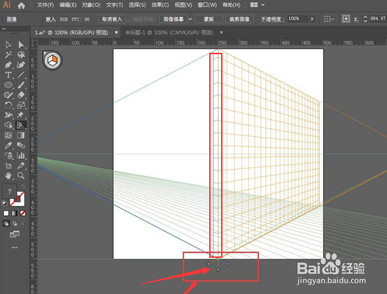Select the Eyedropper tool
This screenshot has height=294, width=387.
coord(8,146)
